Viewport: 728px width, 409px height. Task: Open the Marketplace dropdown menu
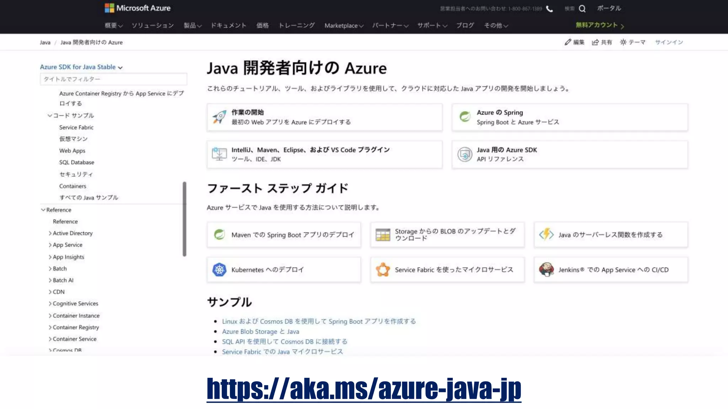tap(344, 26)
